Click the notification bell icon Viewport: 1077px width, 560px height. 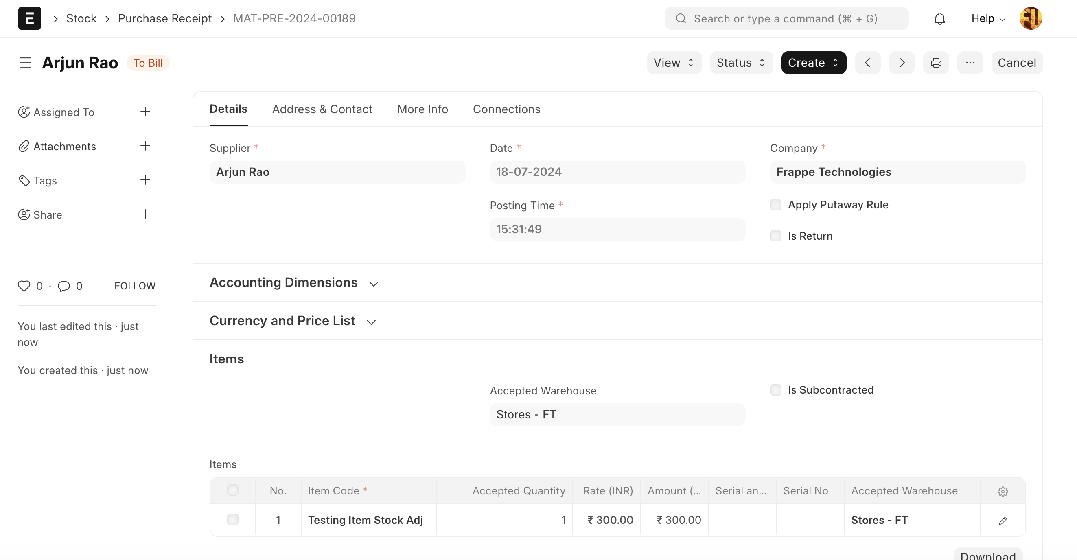(939, 19)
